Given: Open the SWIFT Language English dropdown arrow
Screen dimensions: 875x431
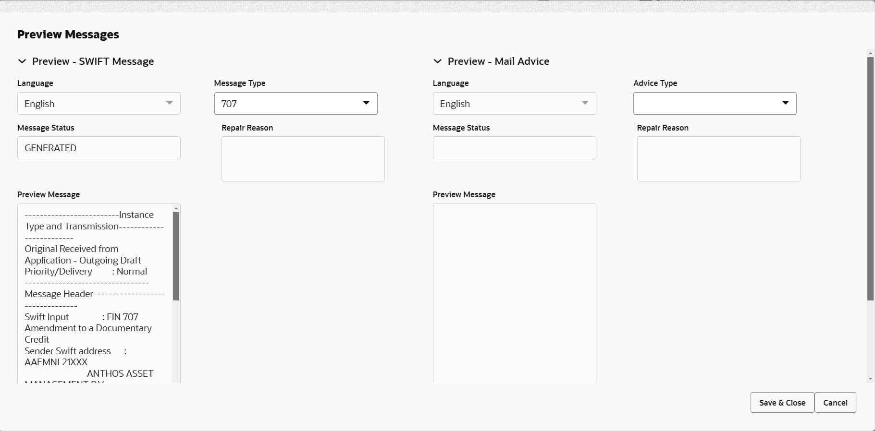Looking at the screenshot, I should coord(169,103).
